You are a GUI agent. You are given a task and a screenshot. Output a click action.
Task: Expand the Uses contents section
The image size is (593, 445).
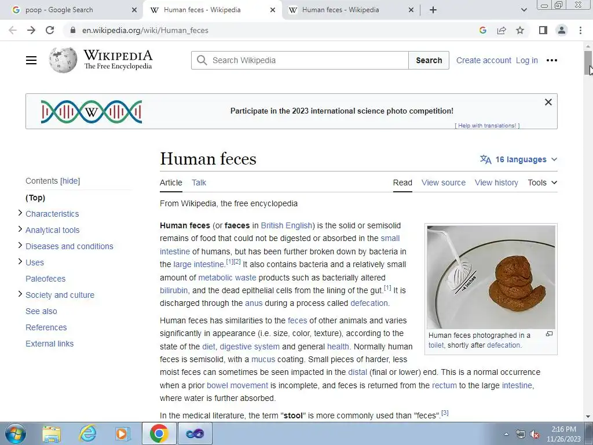pyautogui.click(x=20, y=262)
